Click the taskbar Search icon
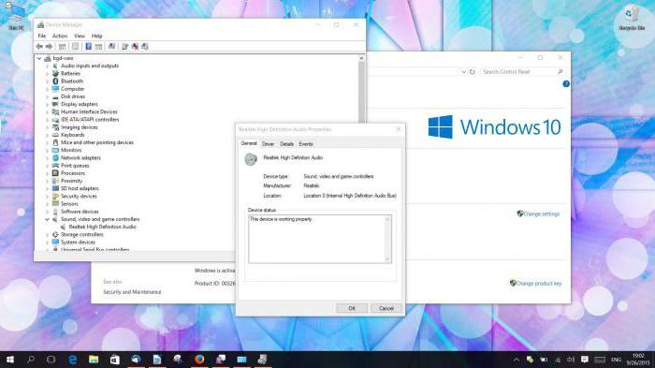This screenshot has width=655, height=368. tap(31, 360)
